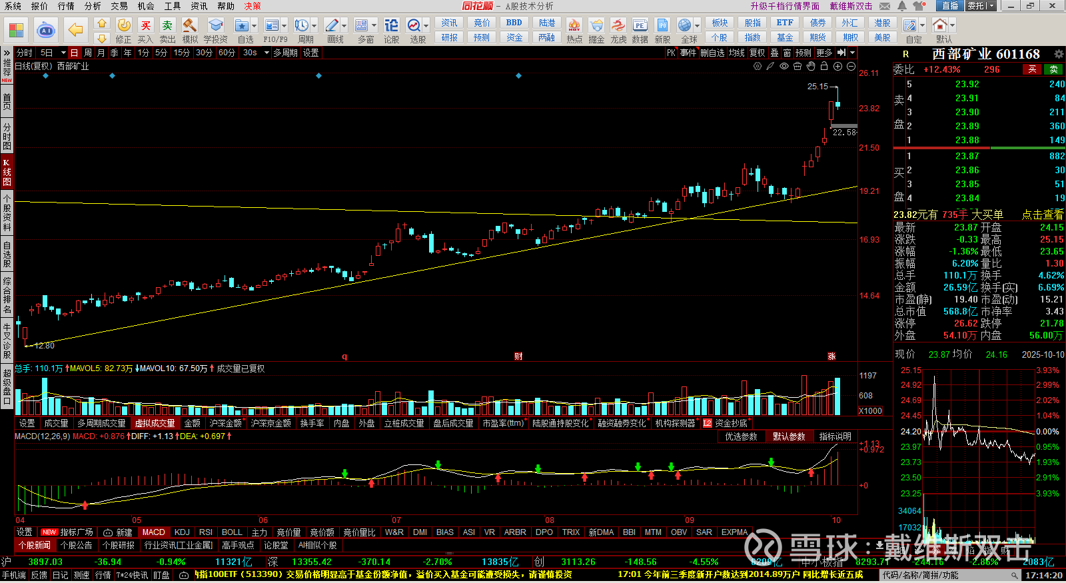The height and width of the screenshot is (583, 1066).
Task: Open the 论股 discussion icon
Action: coord(392,30)
